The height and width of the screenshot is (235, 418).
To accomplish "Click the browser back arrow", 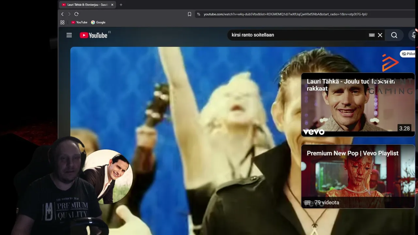I will [62, 14].
